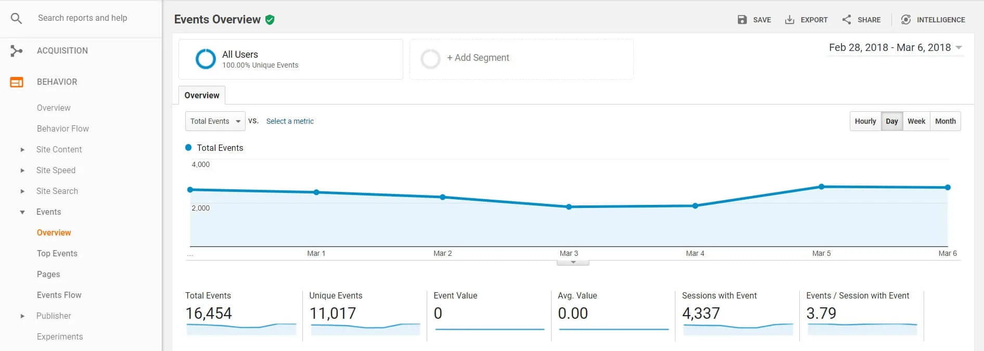The width and height of the screenshot is (984, 351).
Task: Click the green verified shield icon
Action: coord(270,20)
